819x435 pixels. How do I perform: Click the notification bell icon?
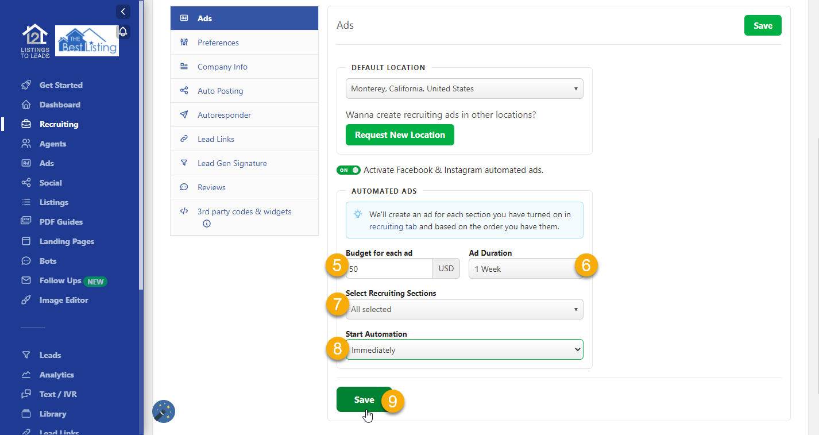123,32
